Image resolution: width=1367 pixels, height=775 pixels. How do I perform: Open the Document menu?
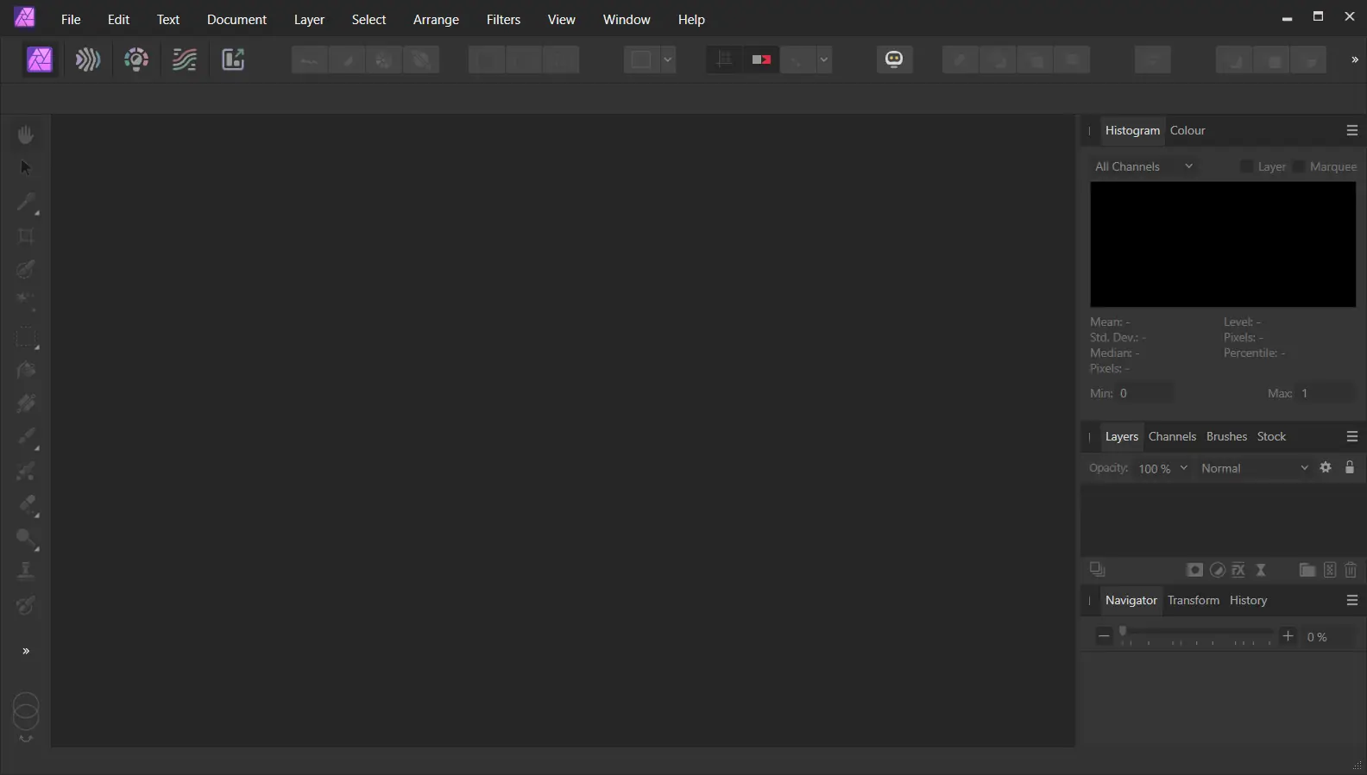(x=236, y=19)
